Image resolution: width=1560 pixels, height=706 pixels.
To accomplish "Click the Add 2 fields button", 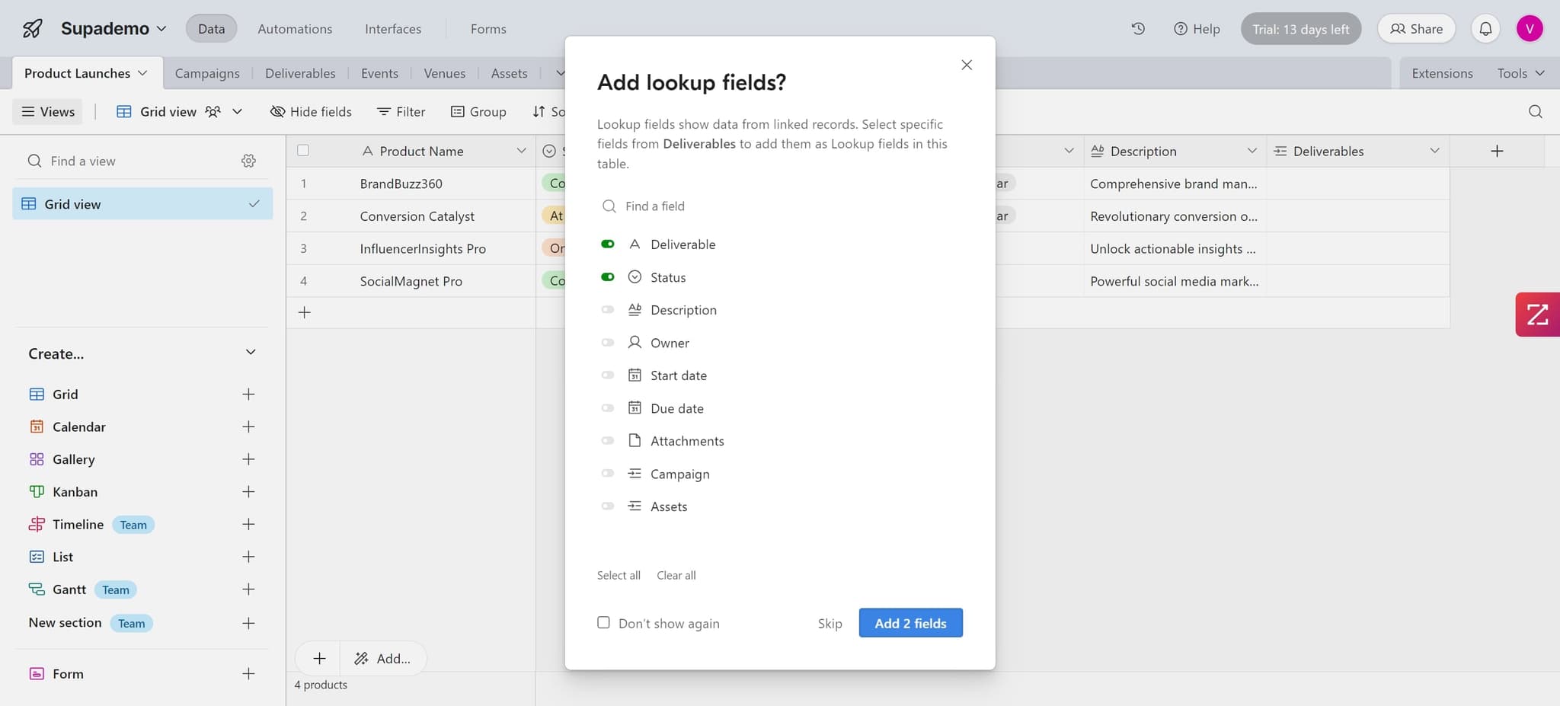I will coord(909,622).
